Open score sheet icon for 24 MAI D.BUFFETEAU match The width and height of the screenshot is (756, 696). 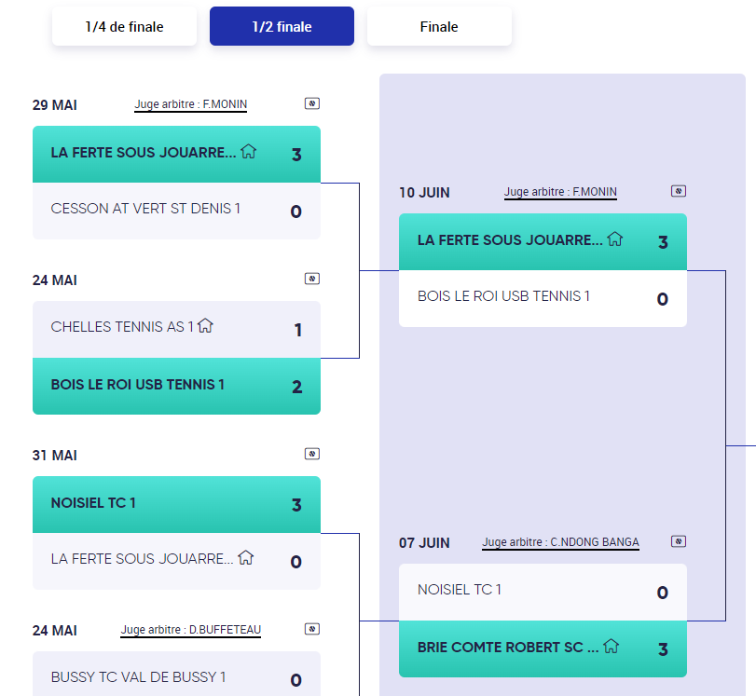pyautogui.click(x=312, y=629)
